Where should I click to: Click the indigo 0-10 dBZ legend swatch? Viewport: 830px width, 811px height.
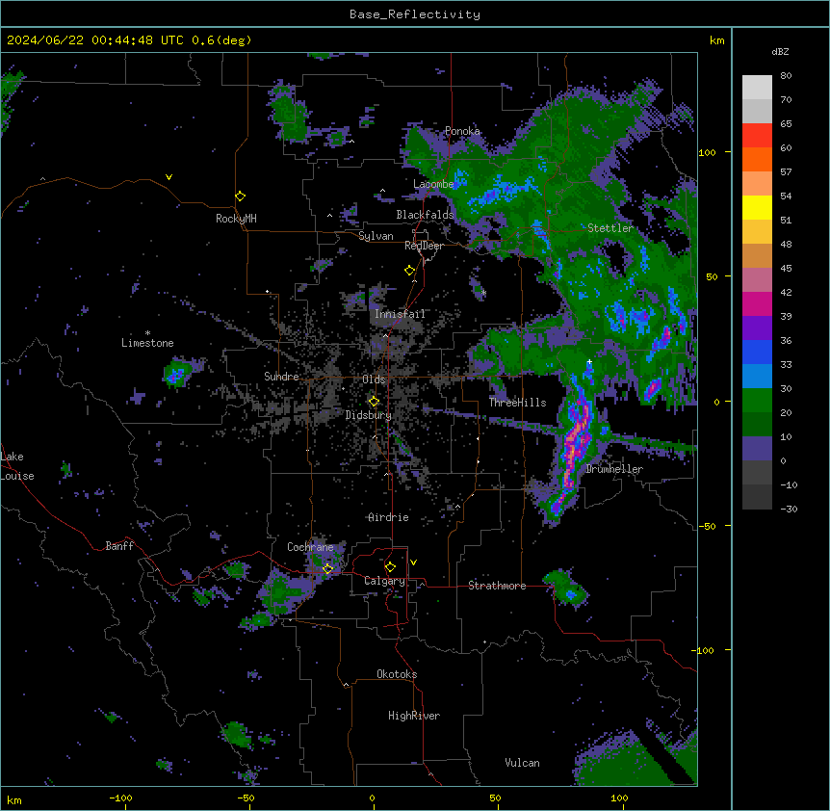click(x=757, y=449)
